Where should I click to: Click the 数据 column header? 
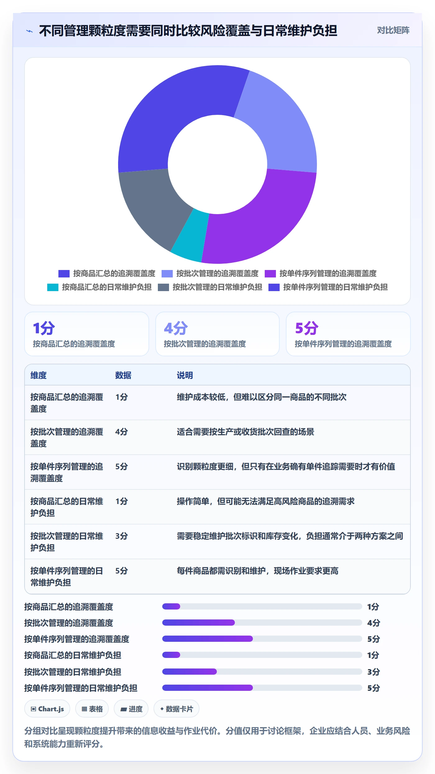click(x=123, y=375)
